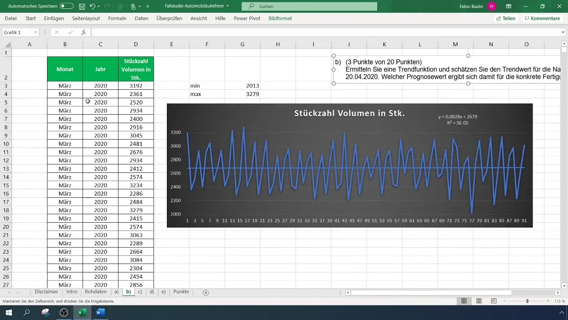
Task: Click the confirm entry checkmark icon
Action: point(70,32)
